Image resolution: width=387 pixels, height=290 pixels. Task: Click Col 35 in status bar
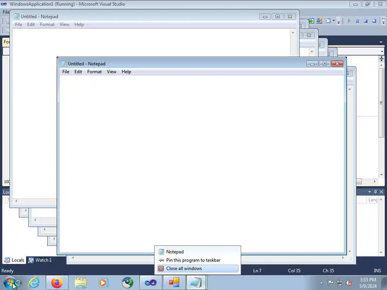click(x=294, y=270)
